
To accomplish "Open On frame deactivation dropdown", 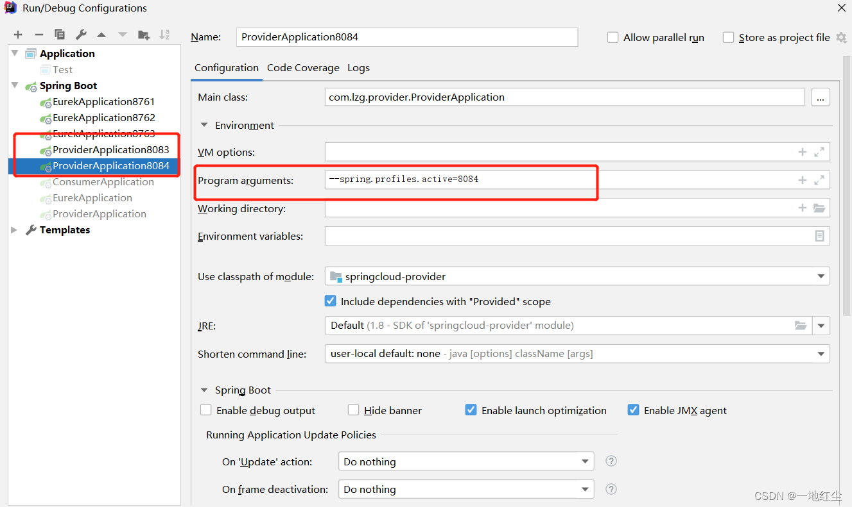I will click(585, 489).
